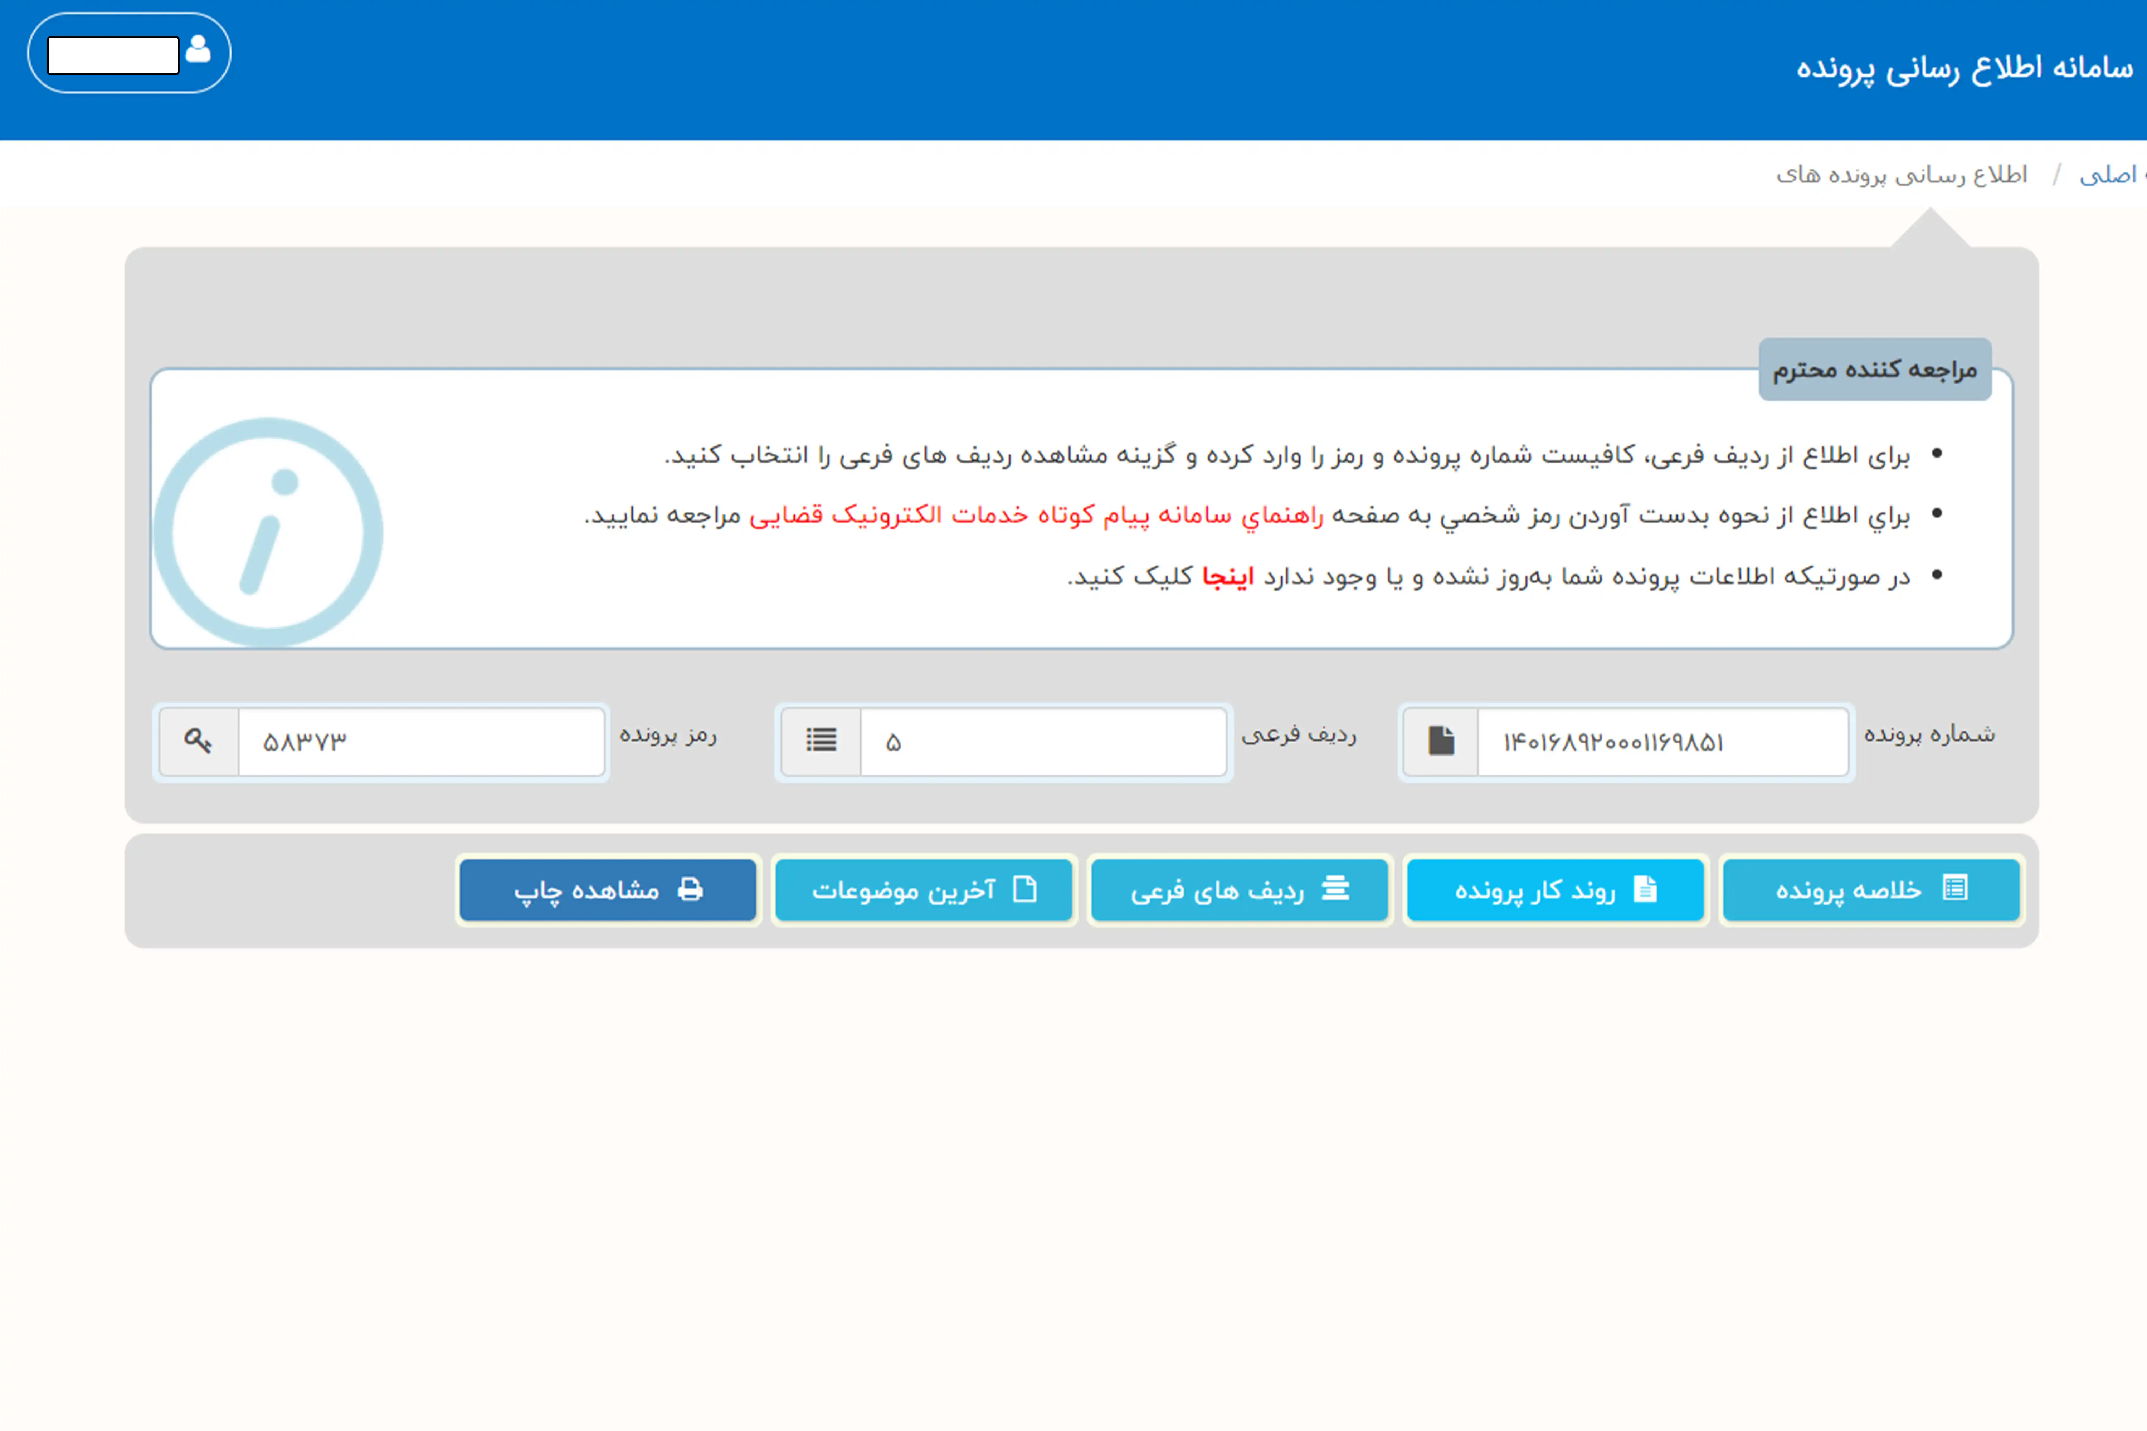2147x1431 pixels.
Task: Click the table icon on خلاصه پرونده
Action: 1955,888
